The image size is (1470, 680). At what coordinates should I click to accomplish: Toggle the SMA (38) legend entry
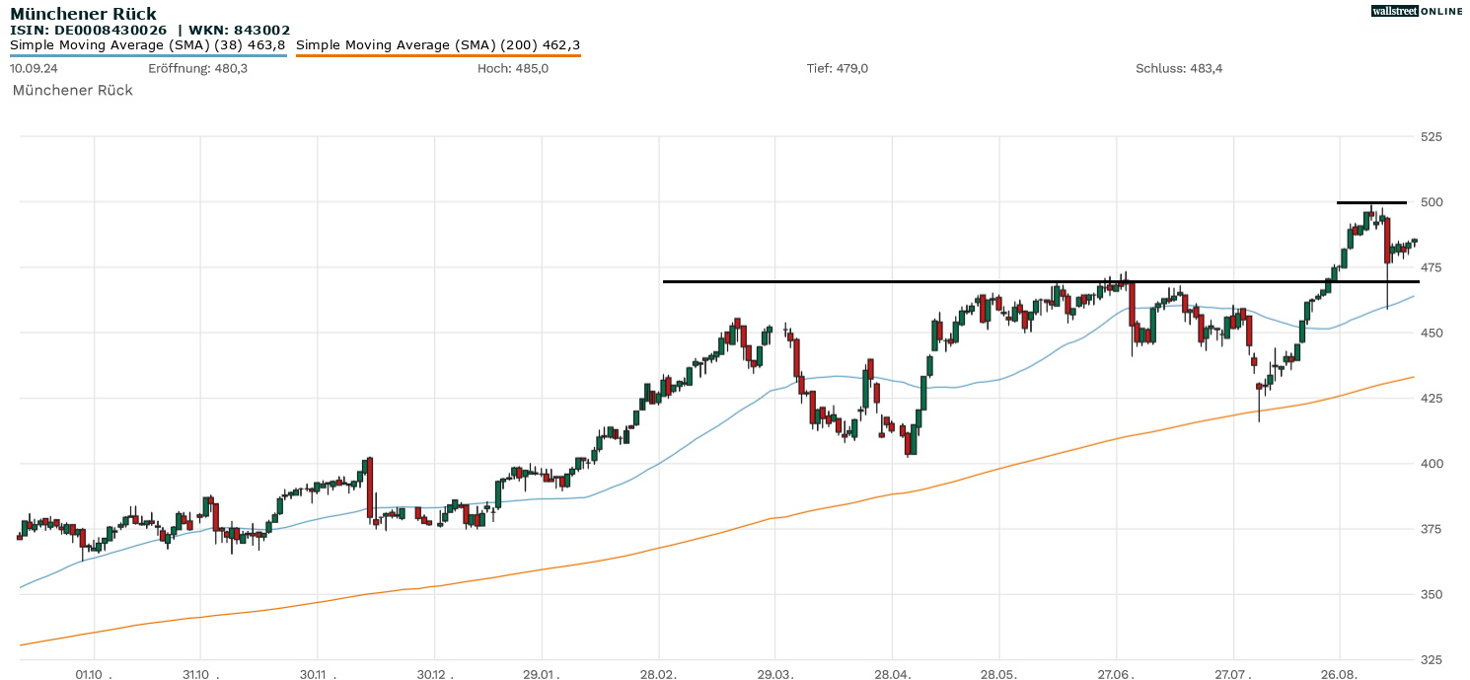click(x=148, y=44)
